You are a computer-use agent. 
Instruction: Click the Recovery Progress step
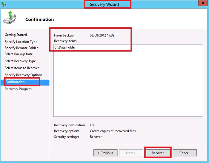point(18,89)
